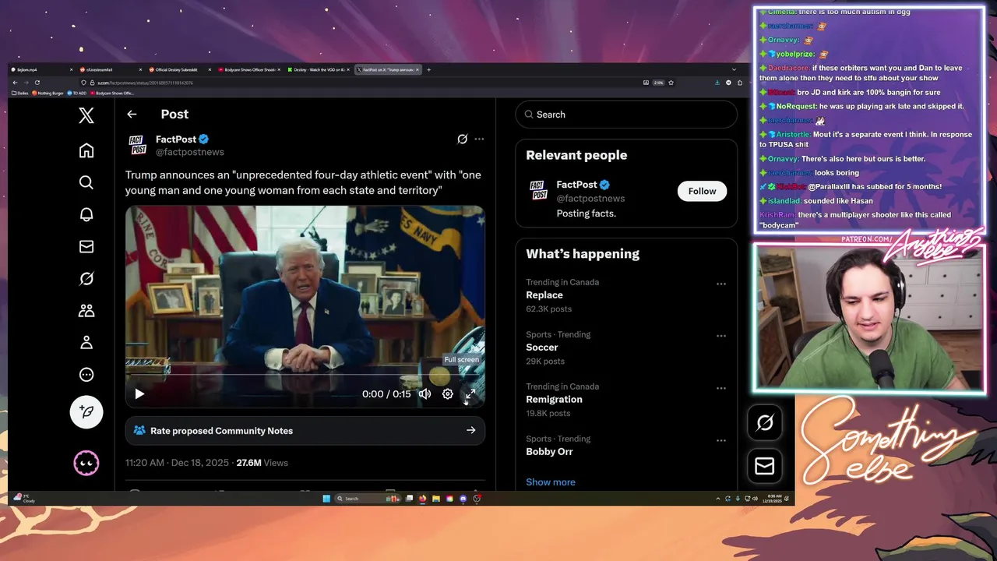Open File Explorer from taskbar
The height and width of the screenshot is (561, 997).
click(436, 499)
